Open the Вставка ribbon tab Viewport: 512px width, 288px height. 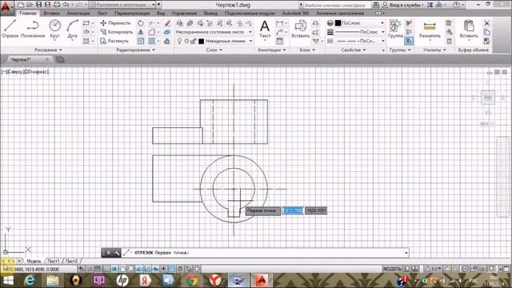[x=51, y=13]
